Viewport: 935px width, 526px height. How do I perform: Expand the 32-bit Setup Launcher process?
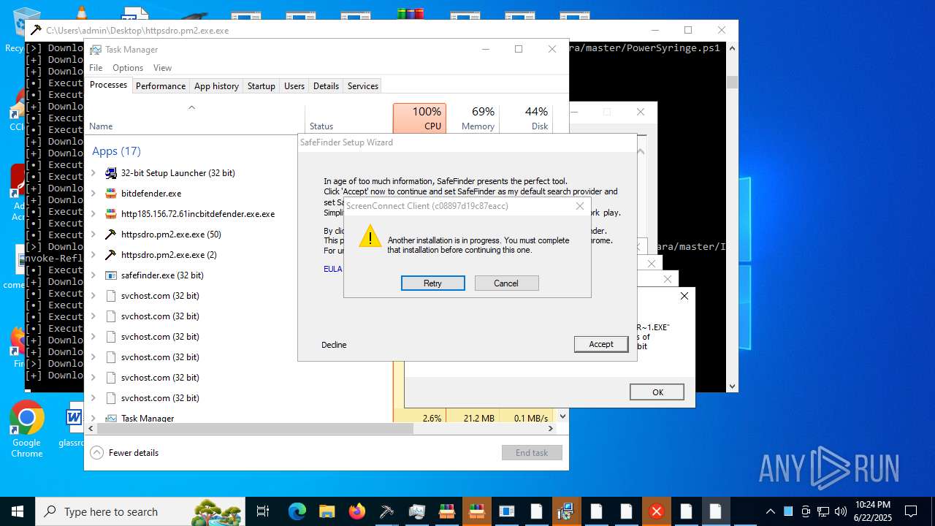(93, 173)
